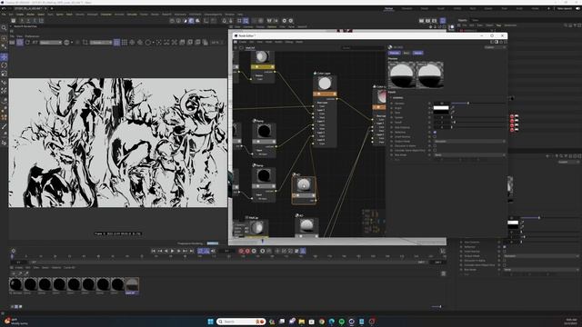This screenshot has height=327, width=582.
Task: Toggle Occlusion in Alpha in Attribute Manager
Action: 504,261
